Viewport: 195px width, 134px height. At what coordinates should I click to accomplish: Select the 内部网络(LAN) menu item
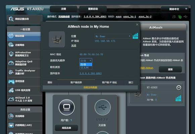tap(25, 125)
